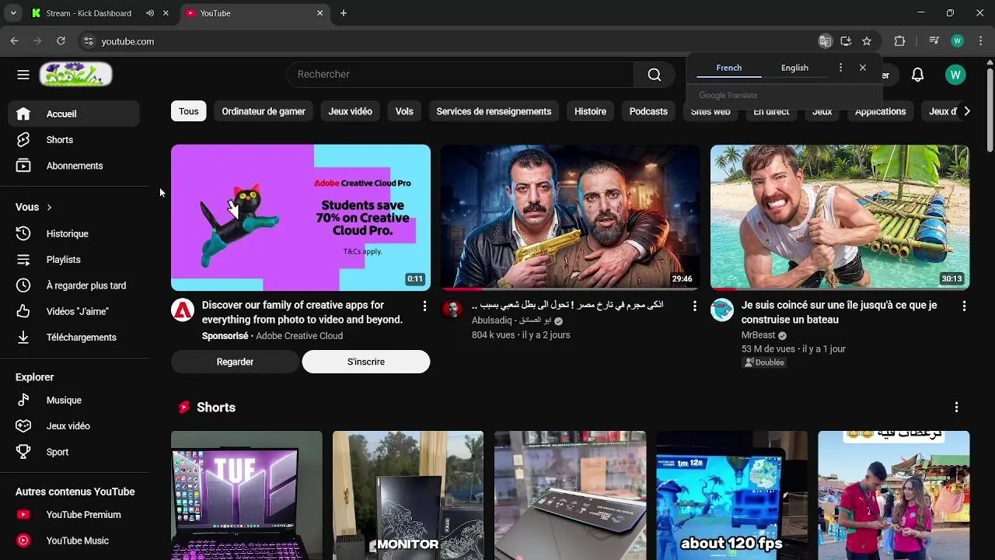The image size is (995, 560).
Task: Click the Historique clock icon
Action: (x=23, y=233)
